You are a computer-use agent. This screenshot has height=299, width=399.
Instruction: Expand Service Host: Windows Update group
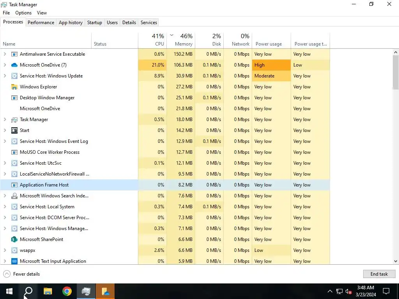click(5, 76)
